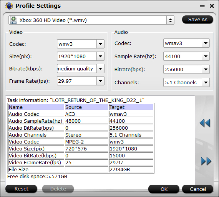Minimize the Profile Settings window

point(202,6)
